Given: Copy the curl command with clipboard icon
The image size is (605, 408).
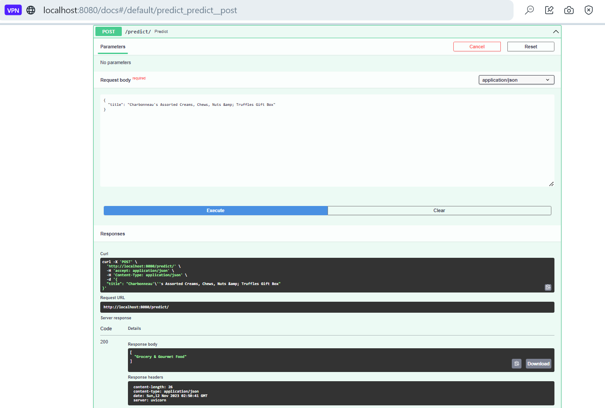Looking at the screenshot, I should [x=548, y=287].
